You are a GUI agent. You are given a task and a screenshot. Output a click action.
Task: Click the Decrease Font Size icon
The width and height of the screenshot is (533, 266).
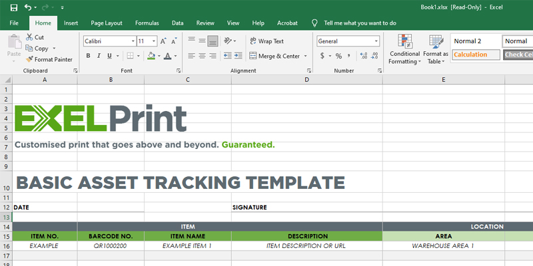174,41
